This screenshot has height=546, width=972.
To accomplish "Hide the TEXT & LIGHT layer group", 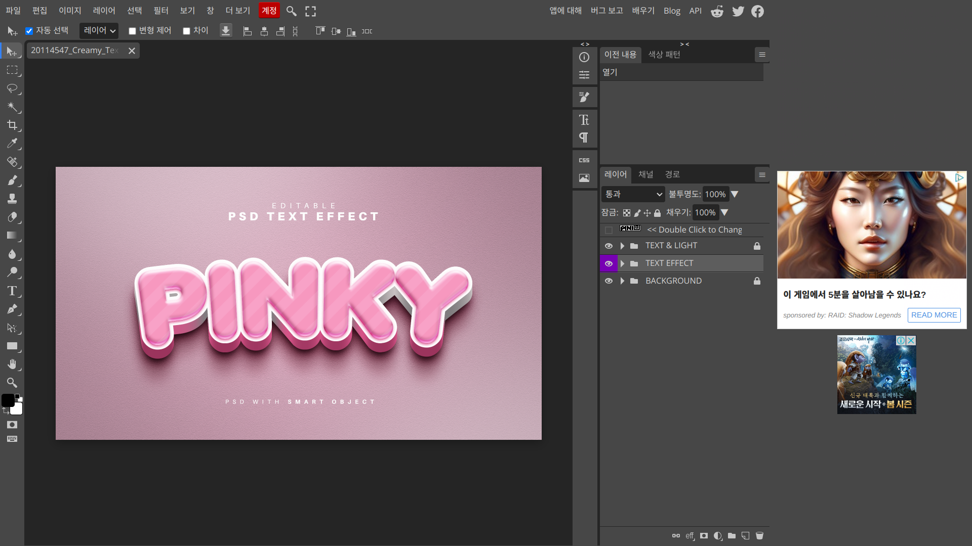I will [609, 246].
